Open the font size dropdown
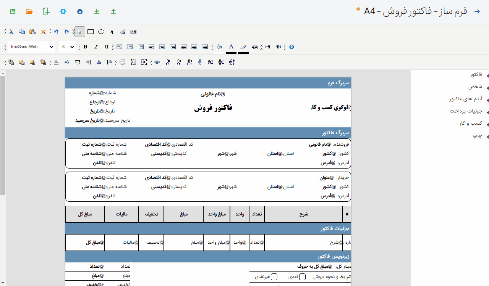Viewport: 489px width, 286px height. click(x=67, y=47)
